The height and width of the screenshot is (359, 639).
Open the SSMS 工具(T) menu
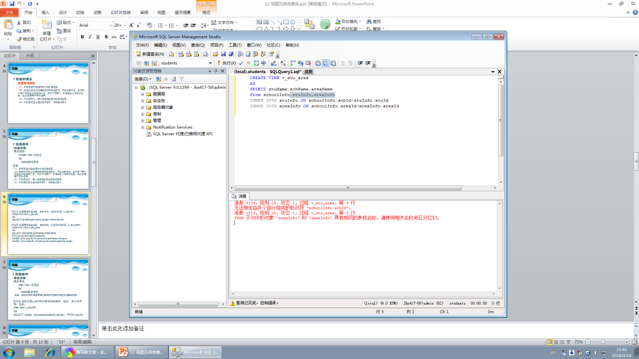click(x=235, y=45)
